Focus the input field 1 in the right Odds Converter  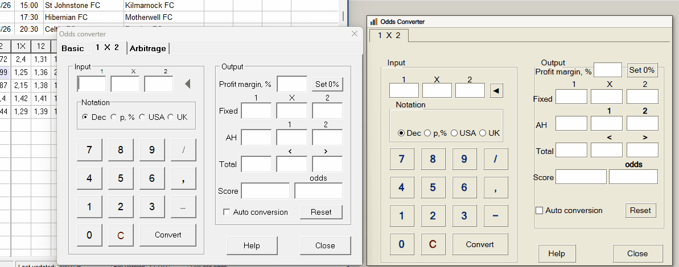pos(404,90)
